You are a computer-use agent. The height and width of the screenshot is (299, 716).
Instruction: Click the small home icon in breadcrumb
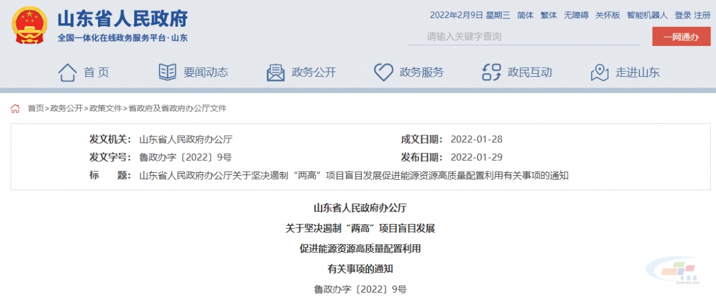pyautogui.click(x=16, y=108)
